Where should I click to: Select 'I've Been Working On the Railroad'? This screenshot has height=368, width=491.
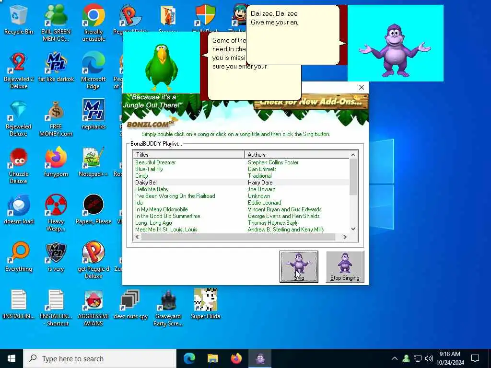175,196
